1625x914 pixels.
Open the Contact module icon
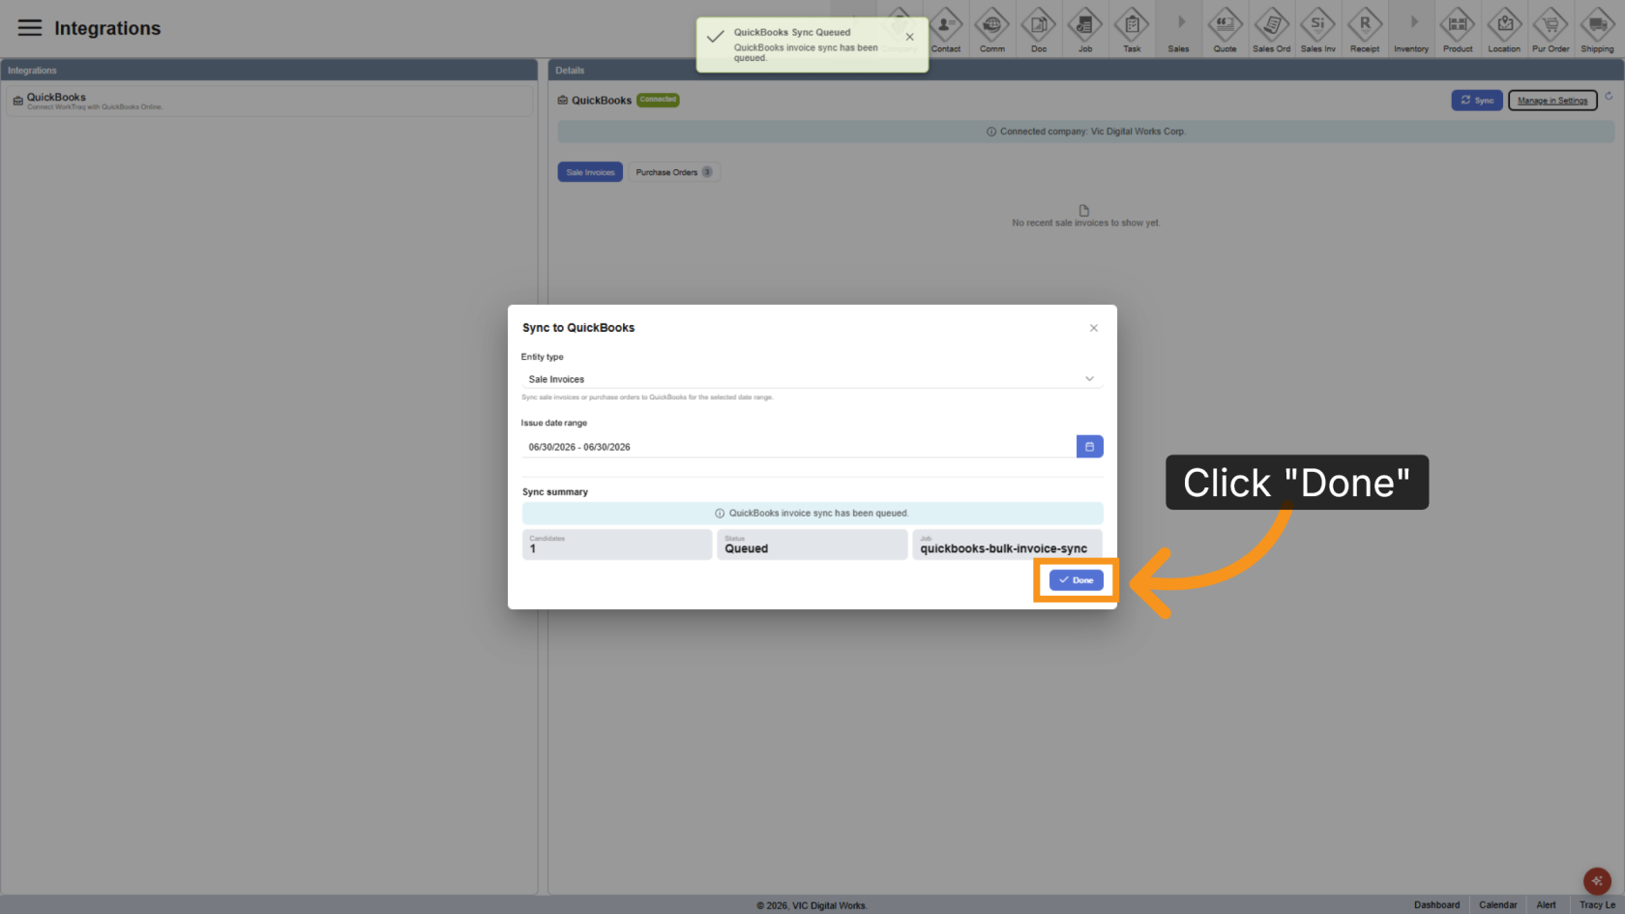tap(946, 30)
